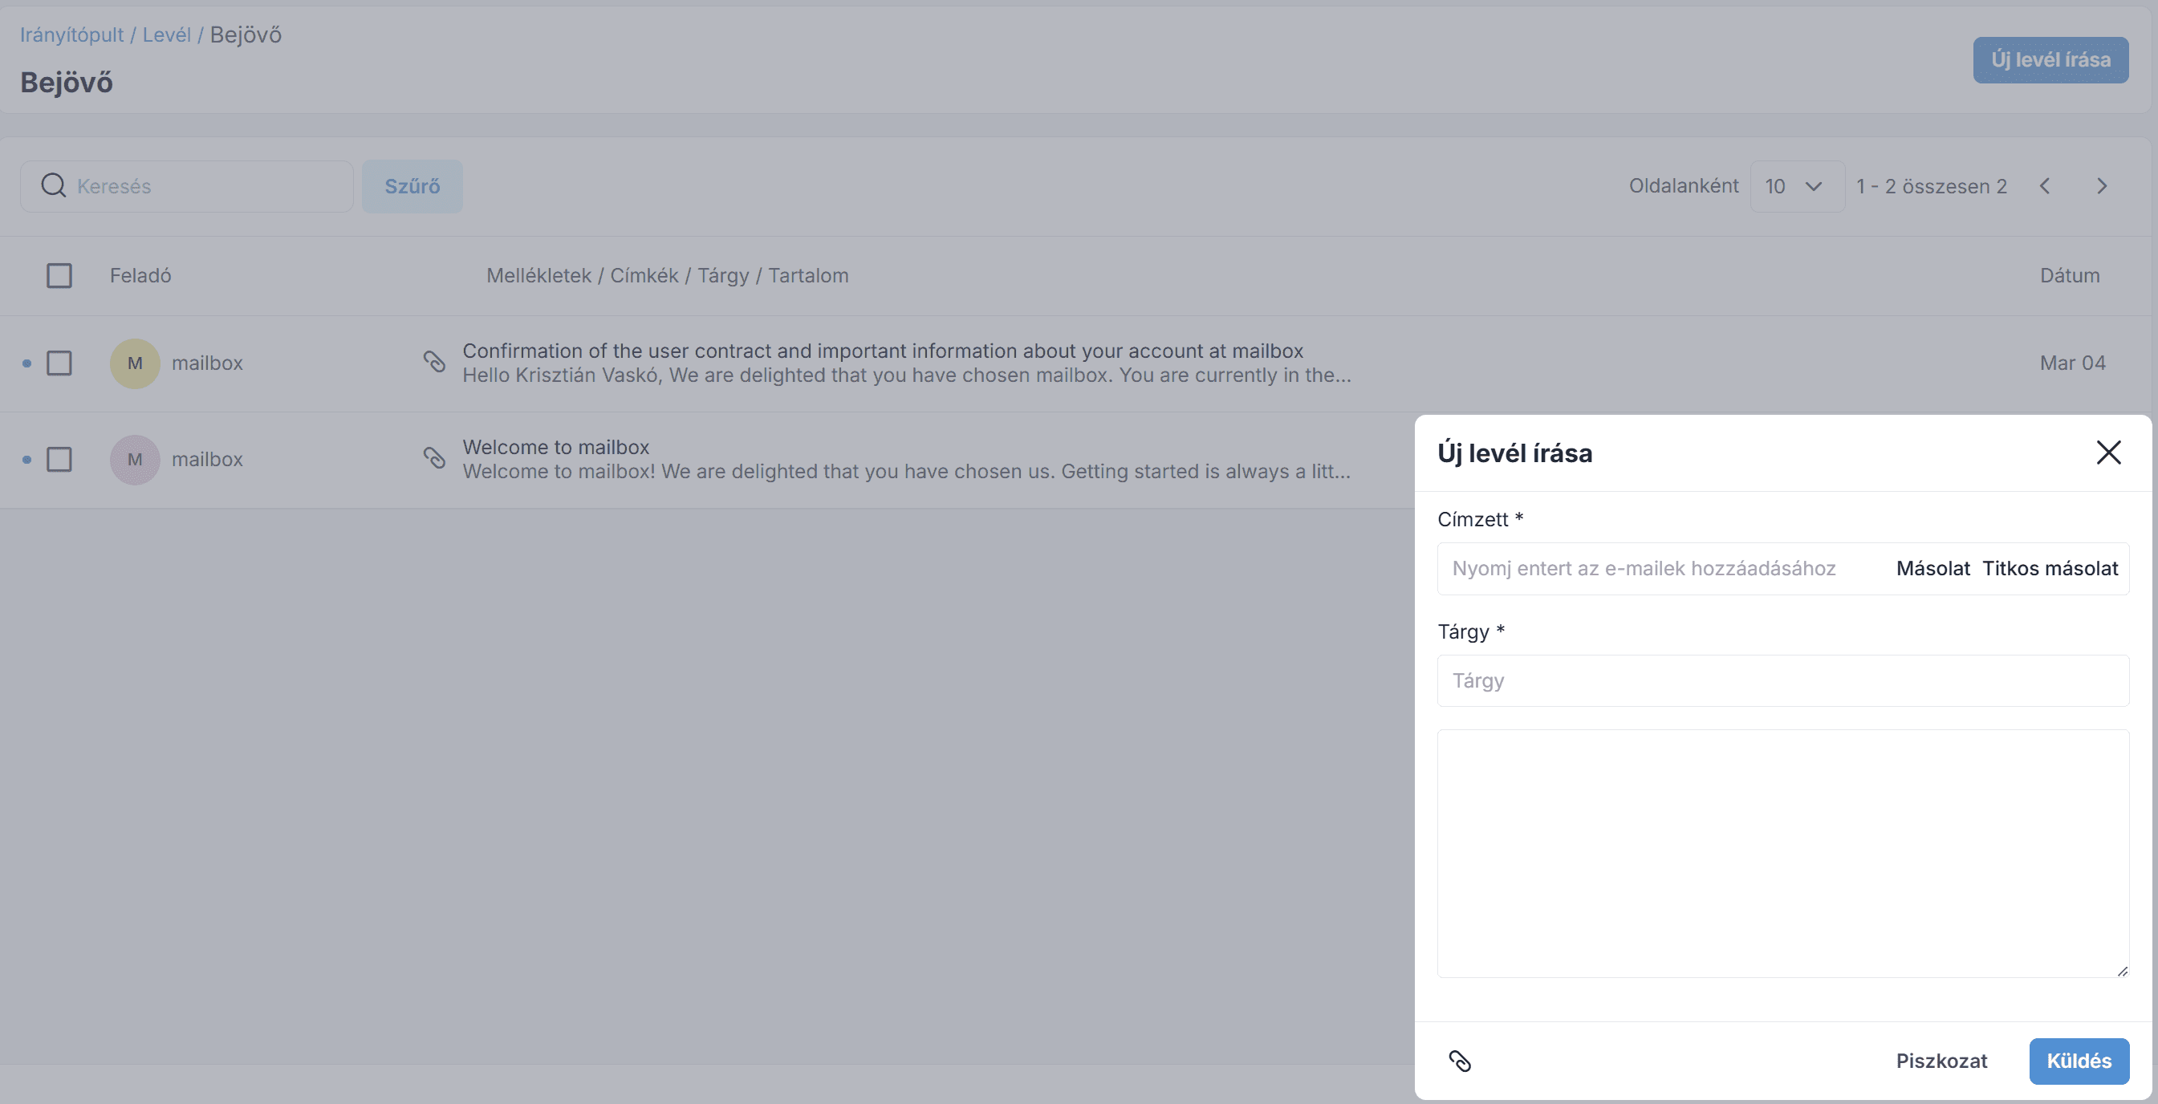This screenshot has width=2158, height=1104.
Task: Click the attachment icon on Welcome email
Action: tap(434, 458)
